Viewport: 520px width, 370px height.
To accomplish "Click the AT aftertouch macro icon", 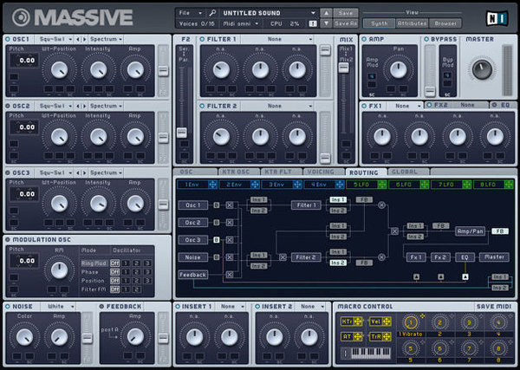I will pyautogui.click(x=346, y=336).
